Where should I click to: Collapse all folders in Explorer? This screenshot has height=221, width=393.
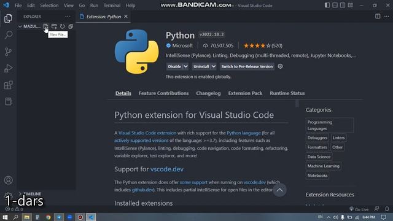tap(71, 26)
